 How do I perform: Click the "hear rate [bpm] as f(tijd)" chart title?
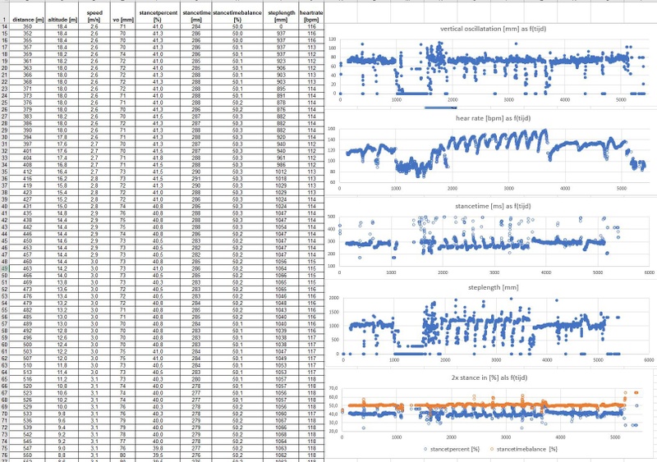[493, 118]
